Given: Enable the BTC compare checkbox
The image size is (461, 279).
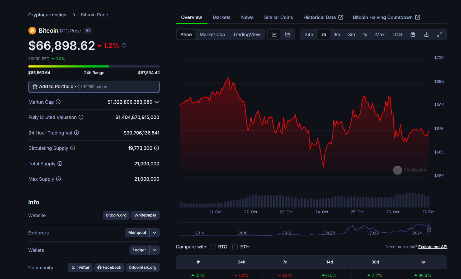Looking at the screenshot, I should point(213,247).
